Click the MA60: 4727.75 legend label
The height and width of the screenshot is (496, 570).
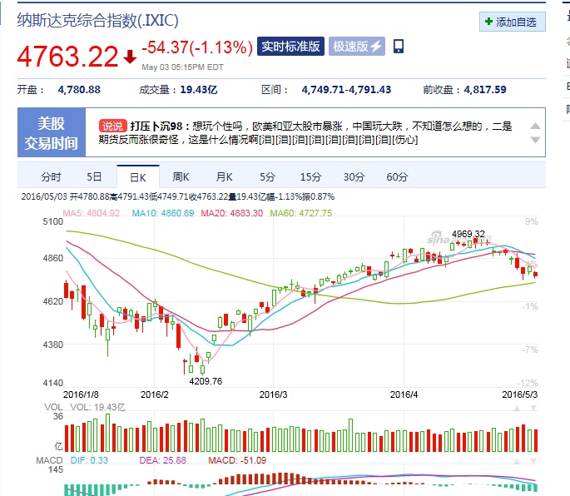point(301,213)
